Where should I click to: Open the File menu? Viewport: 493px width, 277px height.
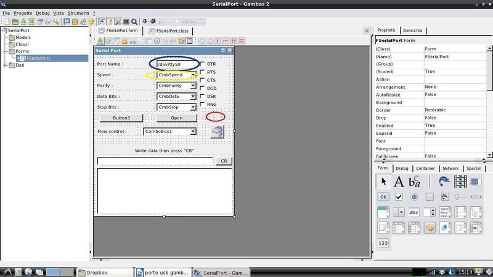[x=6, y=13]
